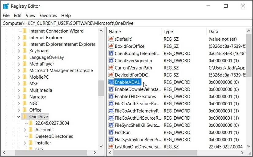Screen dimensions: 253x157
Task: Click the binary icon beside ClientEverSignedIn
Action: (x=111, y=61)
